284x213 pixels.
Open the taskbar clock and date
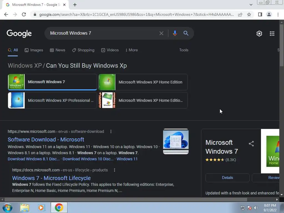[x=270, y=208]
